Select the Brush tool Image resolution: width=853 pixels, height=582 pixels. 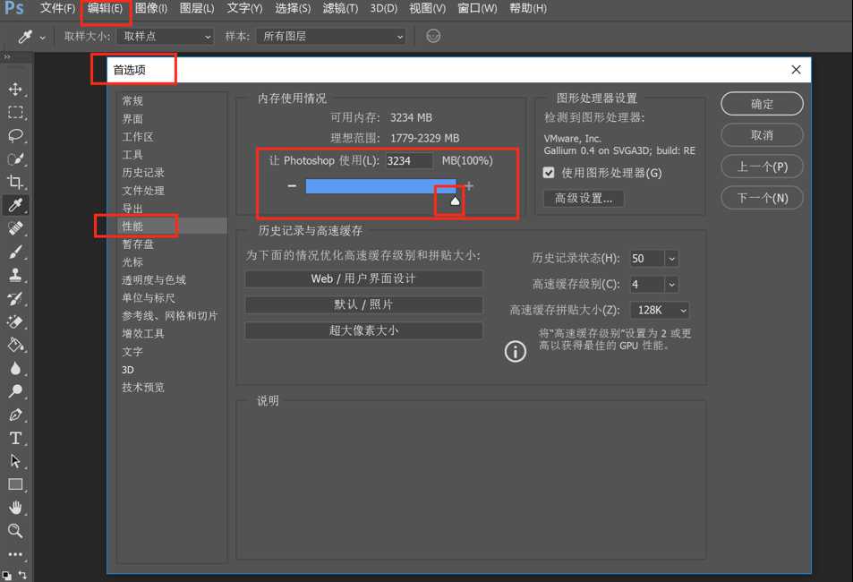coord(15,252)
